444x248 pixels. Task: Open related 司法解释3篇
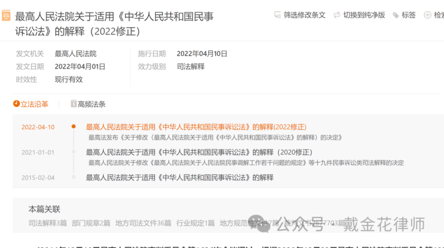pyautogui.click(x=48, y=223)
